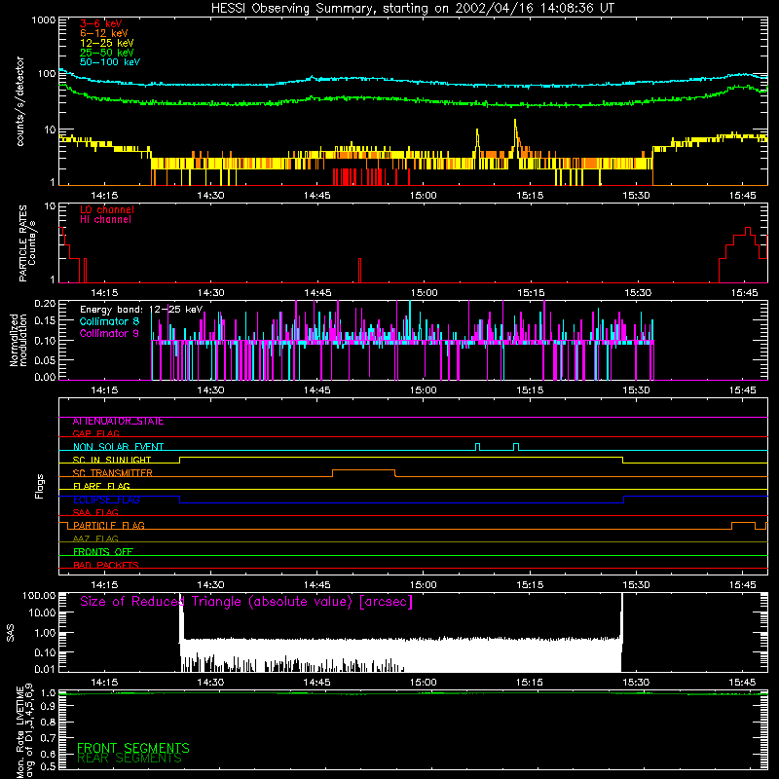
Task: Click the Mon. Rate LIVETIME axis title
Action: pos(25,730)
